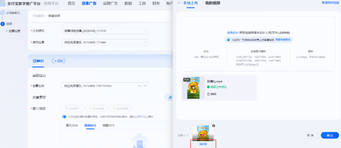The image size is (341, 148).
Task: Close the video upload panel with the X
Action: 179,3
